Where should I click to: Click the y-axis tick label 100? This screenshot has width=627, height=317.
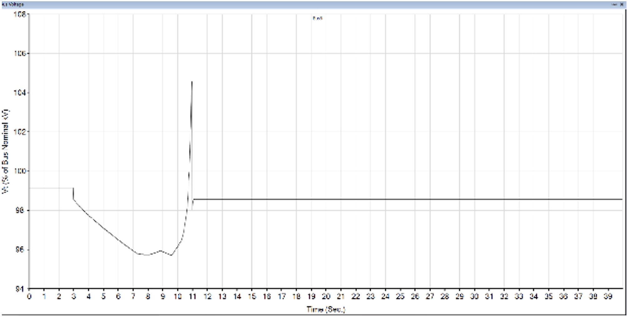[19, 171]
